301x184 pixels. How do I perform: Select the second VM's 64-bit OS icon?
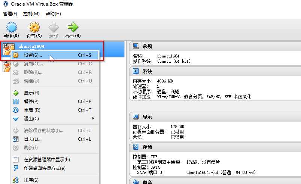tap(6, 66)
